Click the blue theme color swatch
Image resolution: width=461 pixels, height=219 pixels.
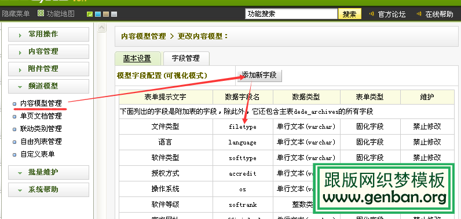coord(98,14)
